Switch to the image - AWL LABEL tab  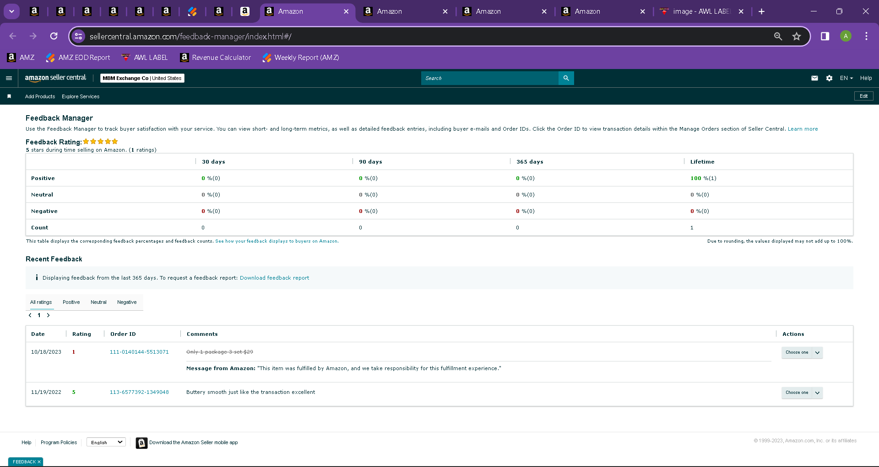pyautogui.click(x=701, y=11)
